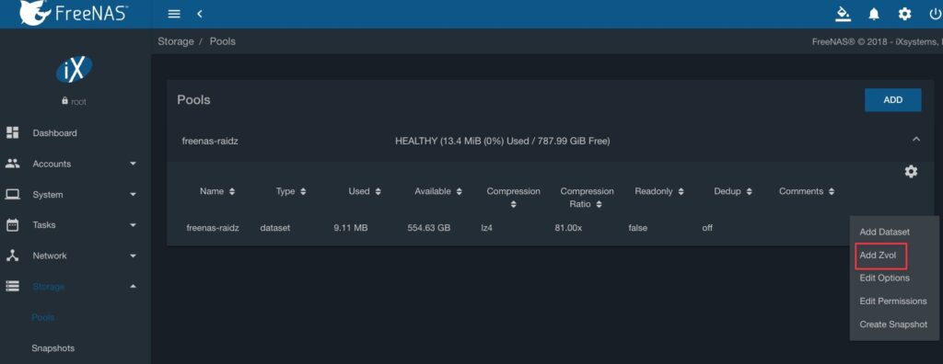Open the notifications bell
This screenshot has height=364, width=943.
coord(874,14)
